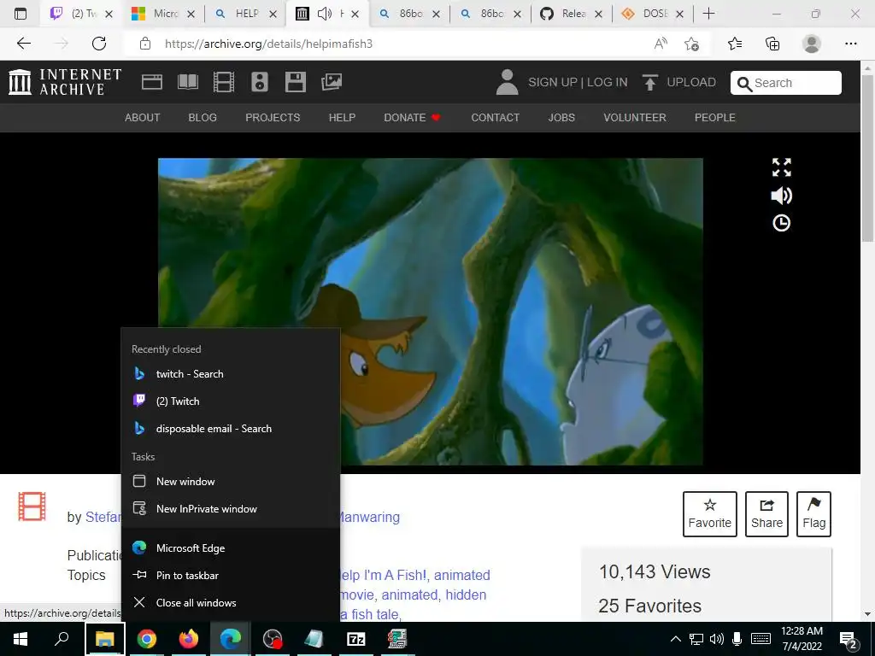Click the Internet Archive logo
The width and height of the screenshot is (875, 656).
click(x=65, y=82)
